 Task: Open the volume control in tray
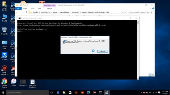click(156, 93)
